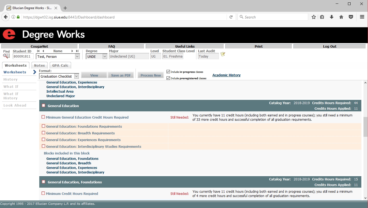This screenshot has height=208, width=368.
Task: Toggle Include in-progress classes checkbox
Action: coord(168,72)
